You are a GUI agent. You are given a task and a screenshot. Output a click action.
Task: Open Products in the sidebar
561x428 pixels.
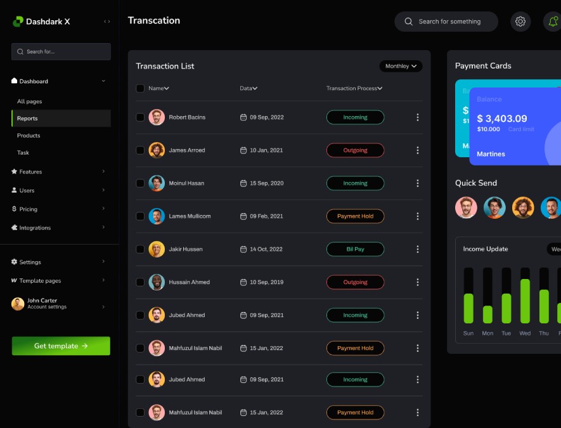(29, 136)
